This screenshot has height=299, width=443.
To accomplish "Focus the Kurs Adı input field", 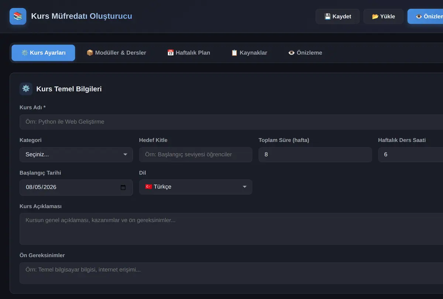I will coord(231,122).
